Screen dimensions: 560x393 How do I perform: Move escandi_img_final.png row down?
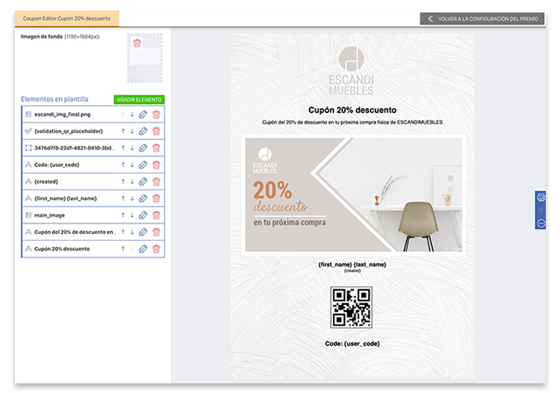coord(131,115)
